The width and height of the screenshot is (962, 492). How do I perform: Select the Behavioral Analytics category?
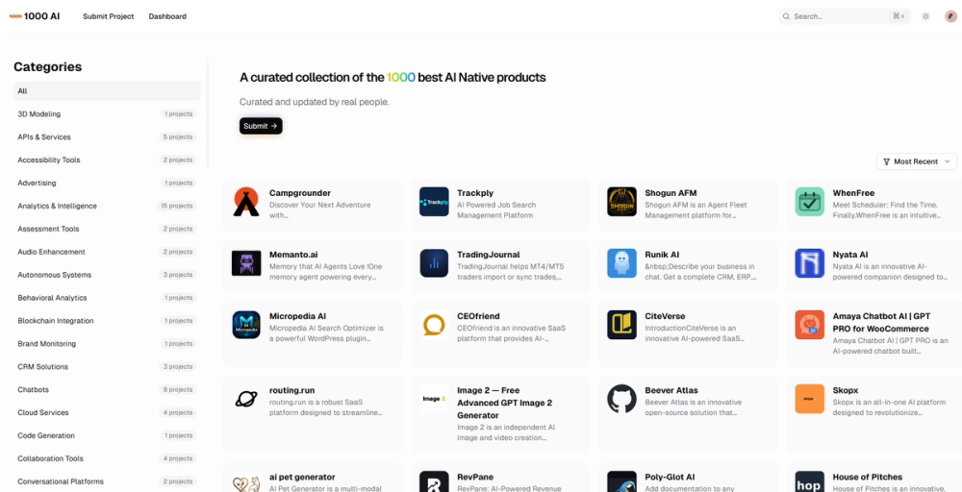pos(107,298)
